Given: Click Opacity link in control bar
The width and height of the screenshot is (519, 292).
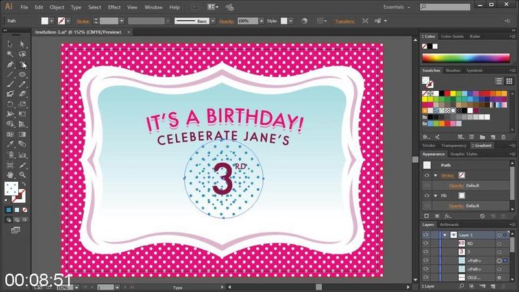Looking at the screenshot, I should 226,21.
